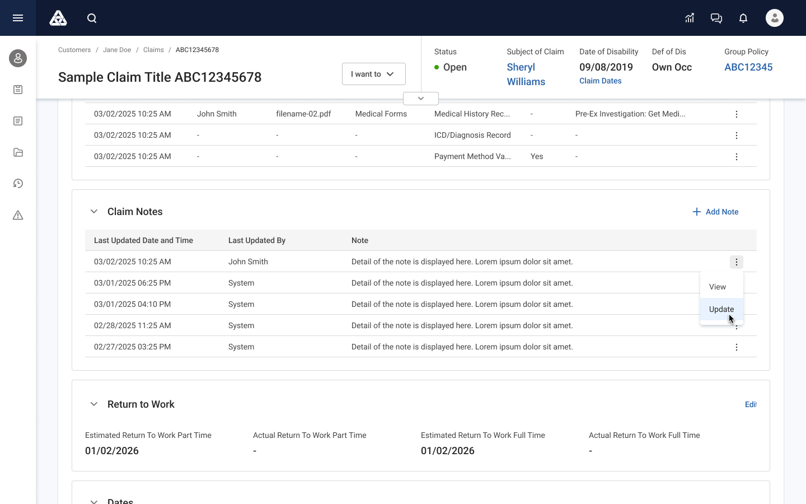Image resolution: width=806 pixels, height=504 pixels.
Task: Open the hamburger main menu
Action: (18, 18)
